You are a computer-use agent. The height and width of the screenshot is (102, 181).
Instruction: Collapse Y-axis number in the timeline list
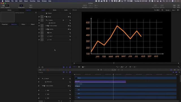42,86
